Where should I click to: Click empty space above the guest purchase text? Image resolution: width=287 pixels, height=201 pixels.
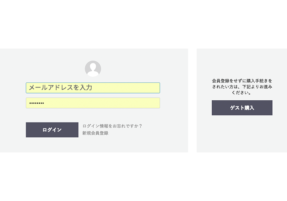242,63
